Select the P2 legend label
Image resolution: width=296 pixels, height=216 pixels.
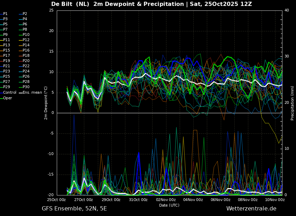[x=23, y=14]
